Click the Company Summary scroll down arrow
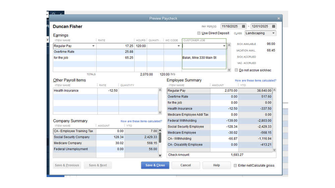The width and height of the screenshot is (335, 188). pyautogui.click(x=160, y=156)
